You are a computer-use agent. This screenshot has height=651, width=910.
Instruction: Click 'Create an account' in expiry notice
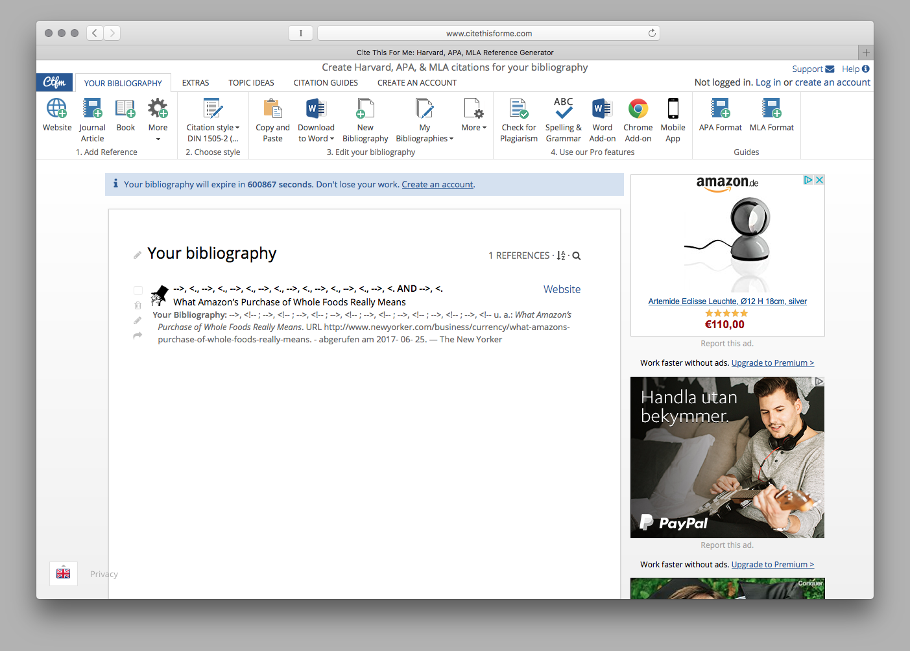click(437, 185)
